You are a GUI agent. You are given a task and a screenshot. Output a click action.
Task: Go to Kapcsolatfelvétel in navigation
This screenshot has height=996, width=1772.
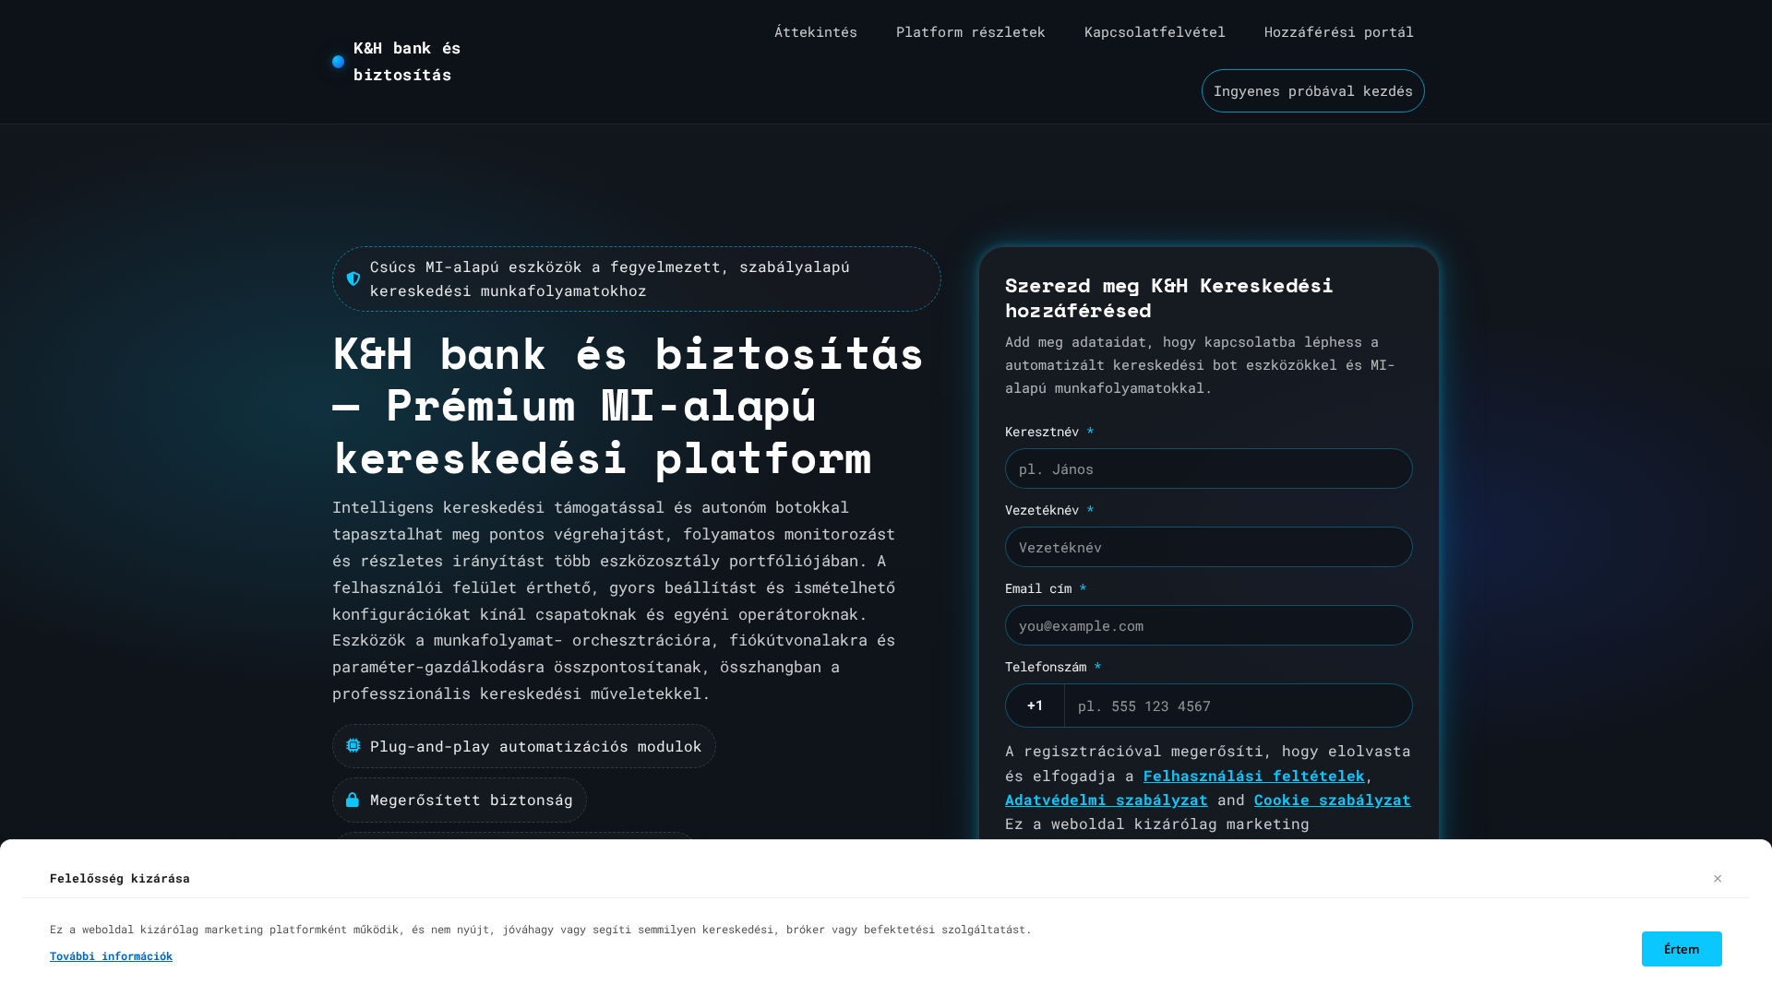tap(1155, 32)
